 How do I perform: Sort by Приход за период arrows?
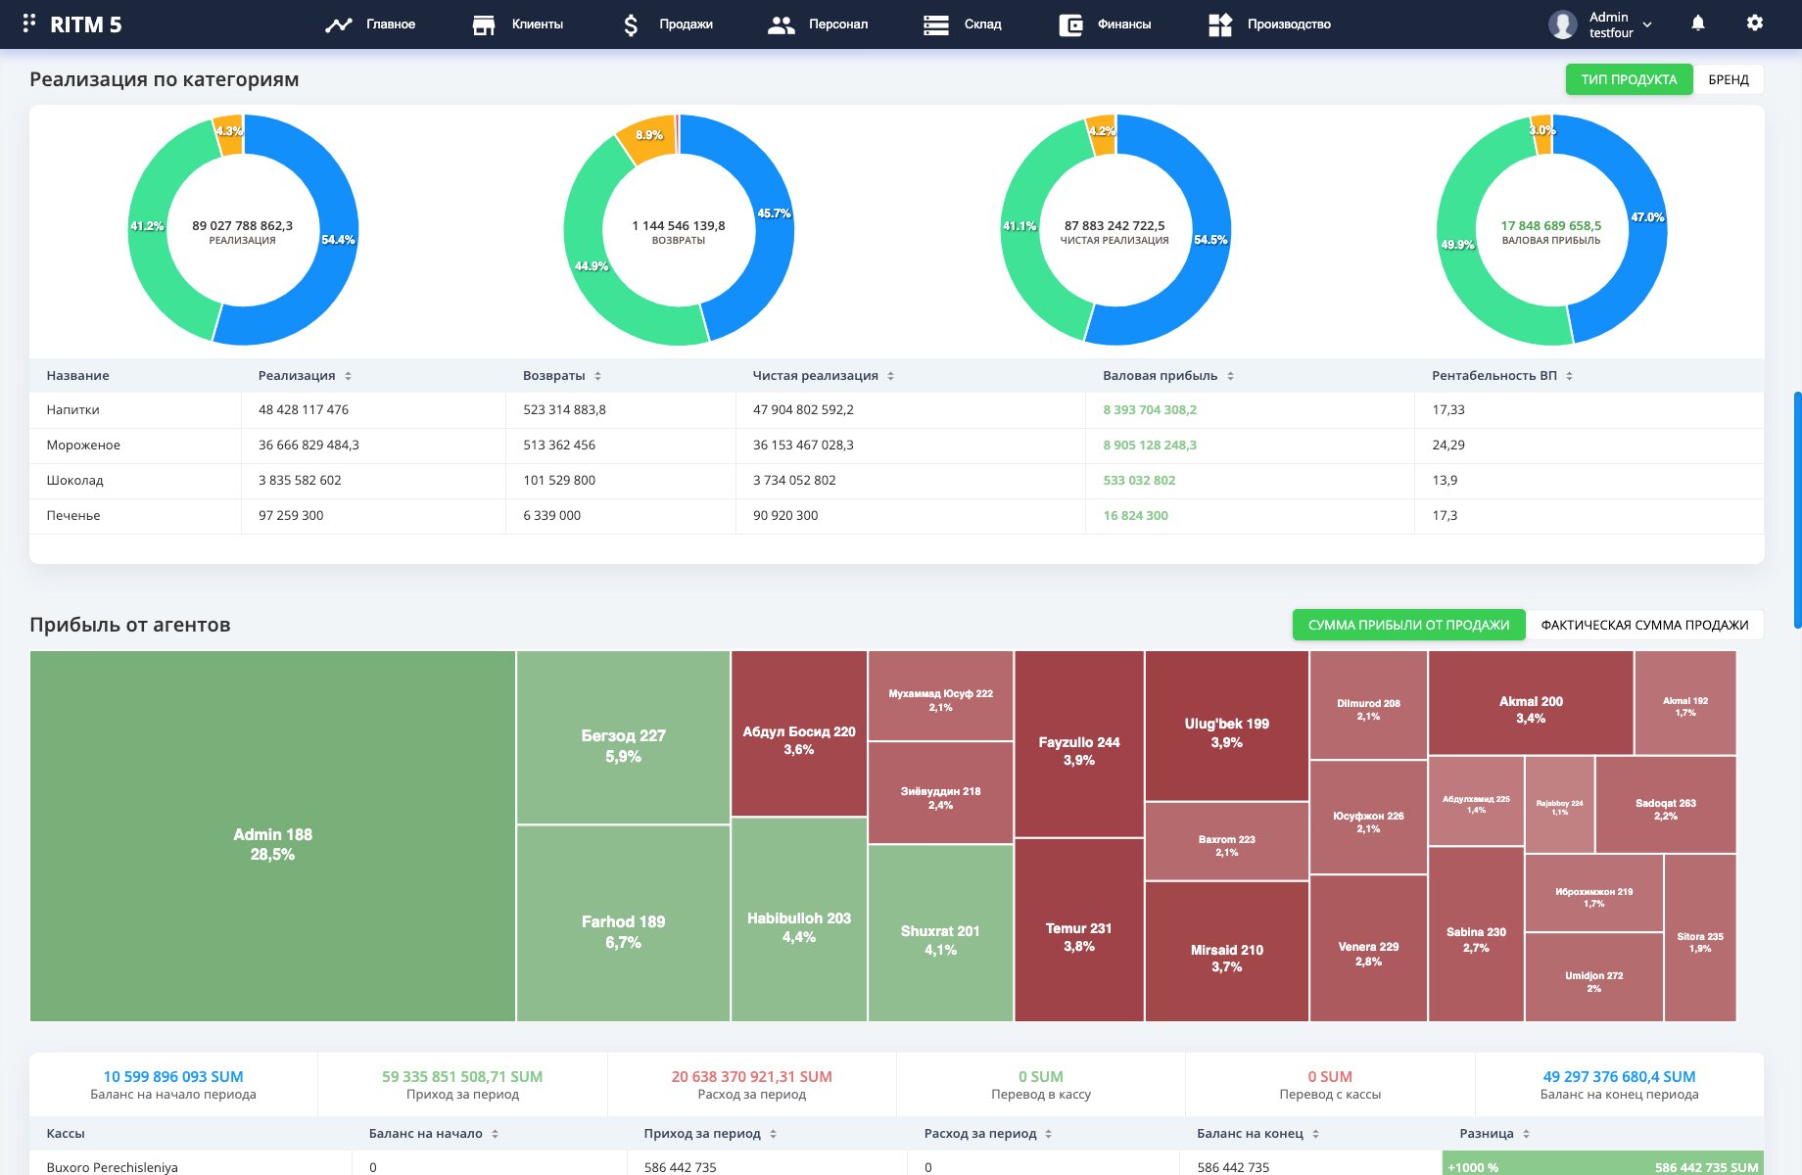tap(773, 1134)
